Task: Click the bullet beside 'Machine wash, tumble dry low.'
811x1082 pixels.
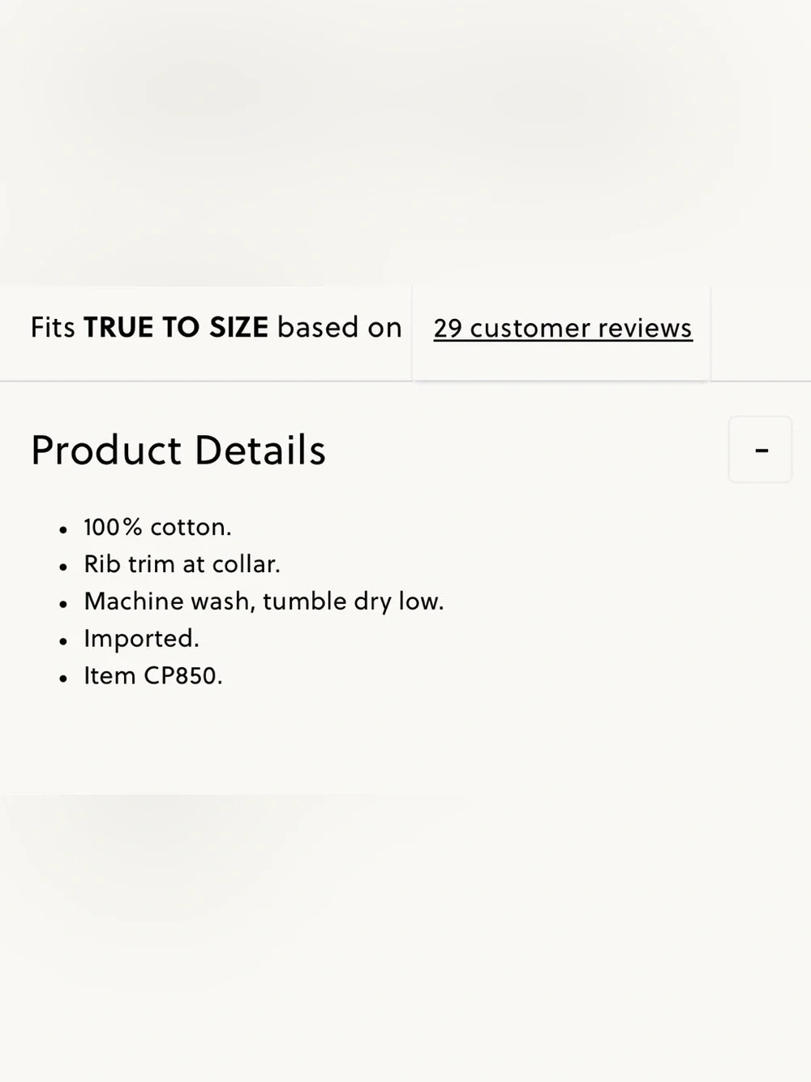Action: click(63, 605)
